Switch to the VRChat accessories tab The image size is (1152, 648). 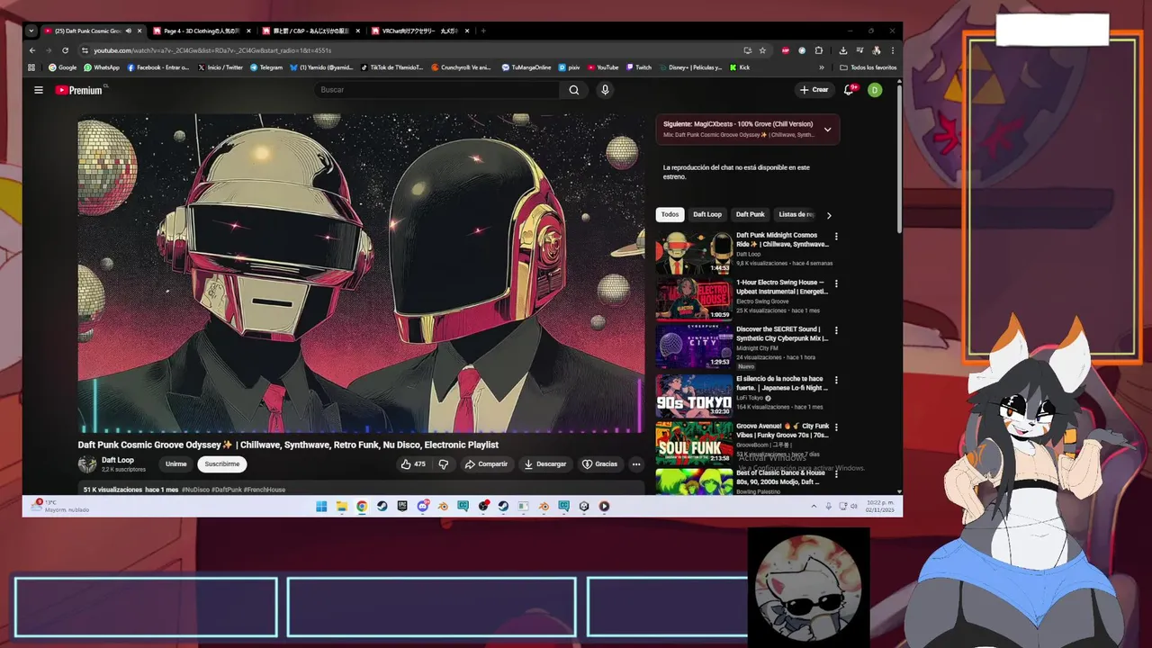click(419, 31)
